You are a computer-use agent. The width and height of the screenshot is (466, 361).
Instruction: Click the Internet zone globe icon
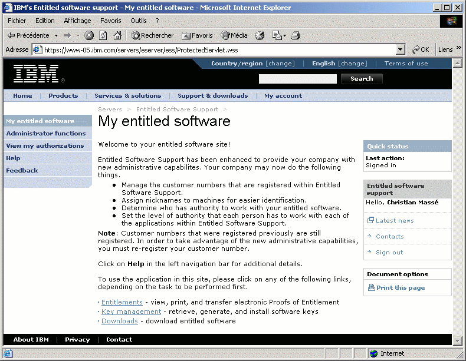[x=373, y=353]
